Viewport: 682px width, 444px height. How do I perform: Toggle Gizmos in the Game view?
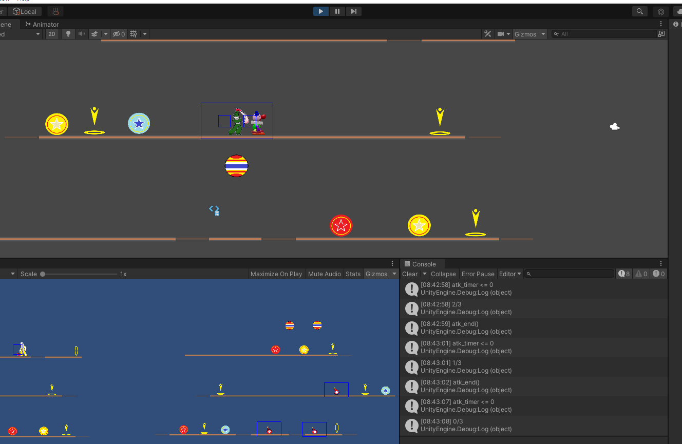[376, 274]
